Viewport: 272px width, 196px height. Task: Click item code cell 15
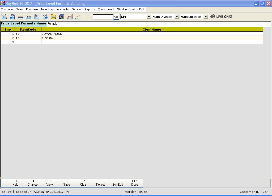tap(28, 38)
